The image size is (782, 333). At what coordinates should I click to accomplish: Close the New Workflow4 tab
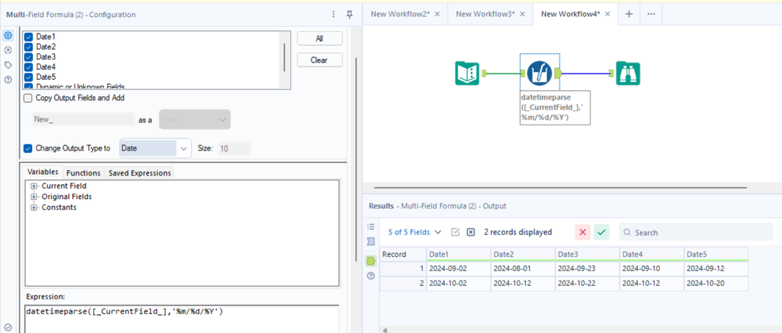click(607, 14)
